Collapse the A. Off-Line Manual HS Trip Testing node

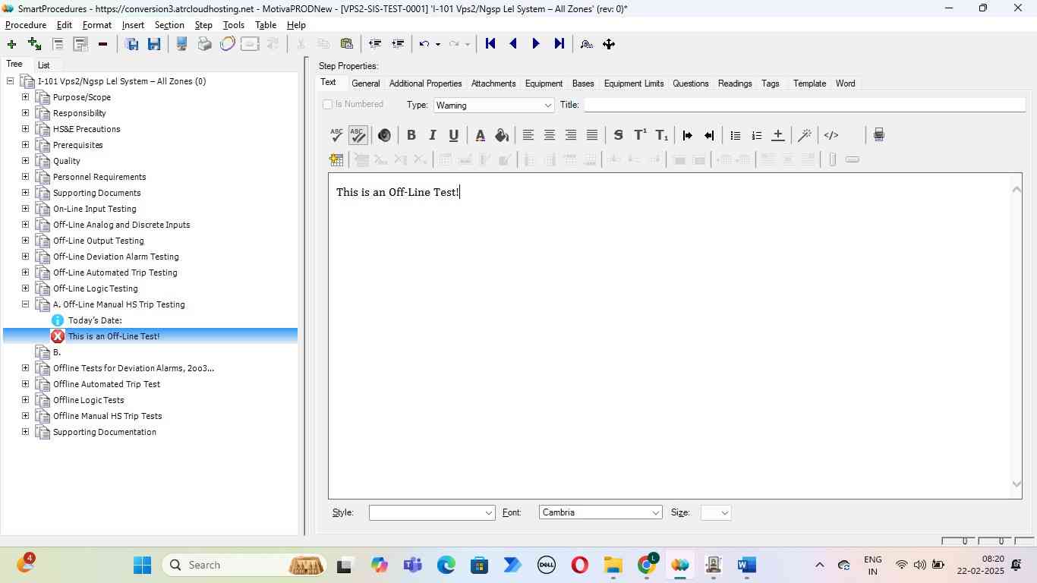[25, 304]
